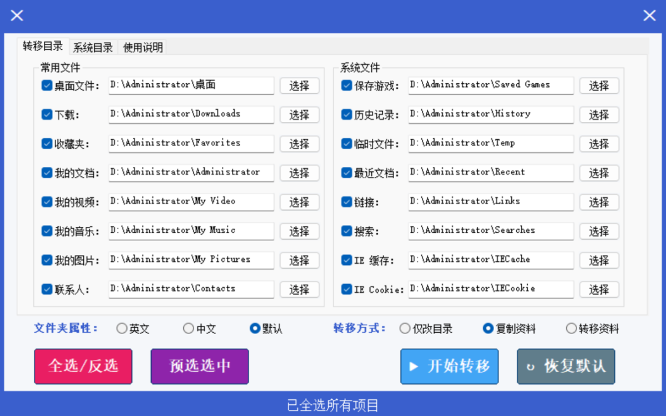Choose 仅改目录 transfer mode
Viewport: 666px width, 416px height.
click(x=405, y=328)
